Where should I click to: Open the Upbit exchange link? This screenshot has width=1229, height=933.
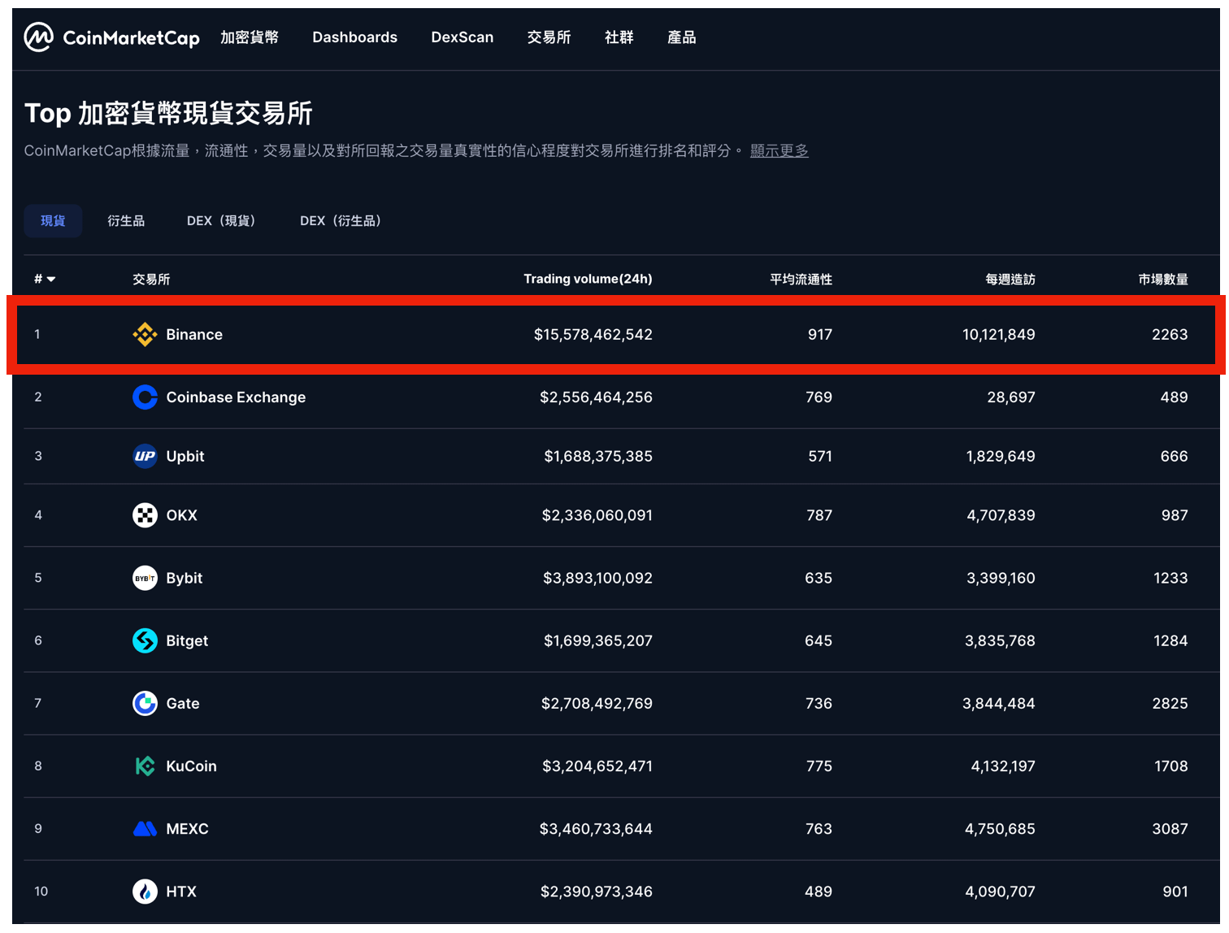pos(185,456)
